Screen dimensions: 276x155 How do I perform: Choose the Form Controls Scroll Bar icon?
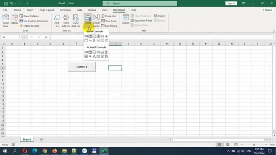tap(94, 40)
